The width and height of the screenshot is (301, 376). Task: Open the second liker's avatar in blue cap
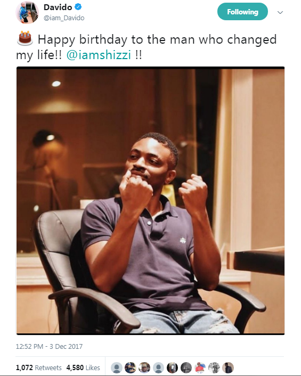131,367
